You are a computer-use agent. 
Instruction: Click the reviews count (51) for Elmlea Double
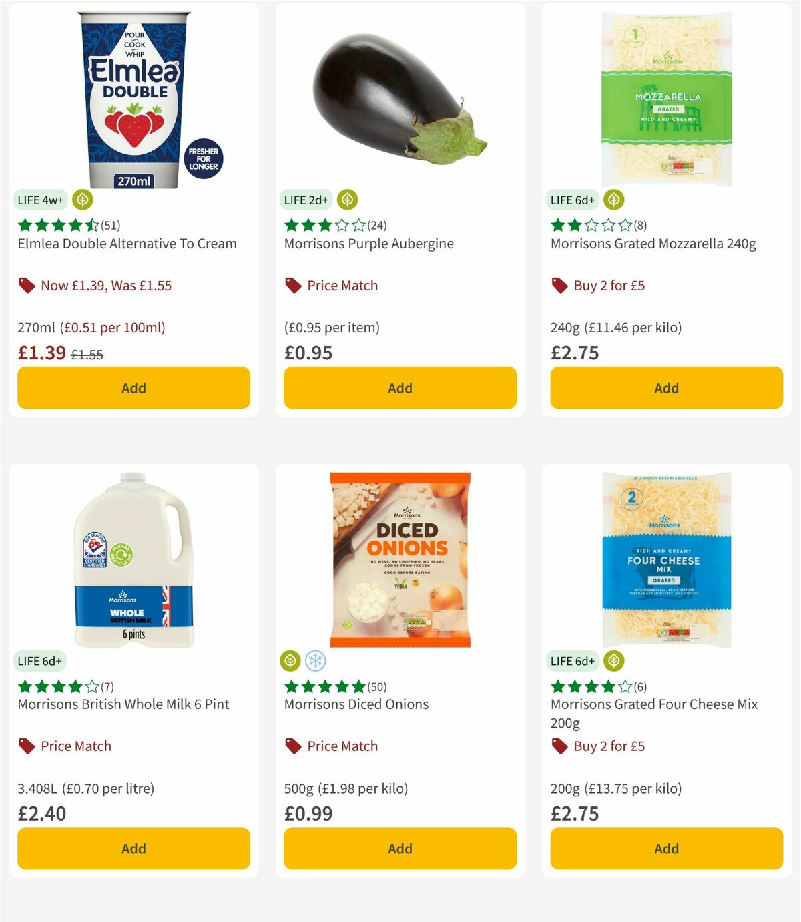[x=111, y=226]
